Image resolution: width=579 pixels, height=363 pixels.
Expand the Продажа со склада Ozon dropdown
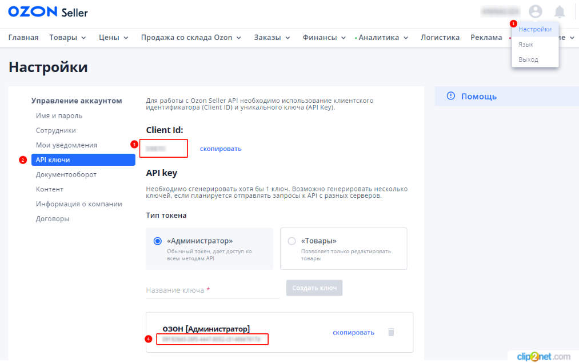[x=191, y=37]
